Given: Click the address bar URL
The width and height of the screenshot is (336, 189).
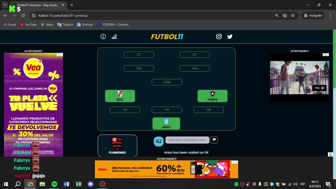Looking at the screenshot, I should [63, 15].
